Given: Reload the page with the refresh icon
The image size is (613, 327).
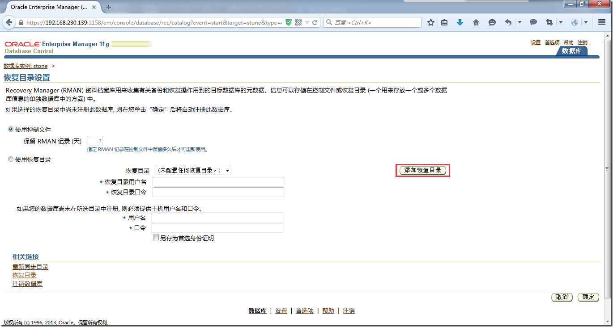Looking at the screenshot, I should pos(315,22).
